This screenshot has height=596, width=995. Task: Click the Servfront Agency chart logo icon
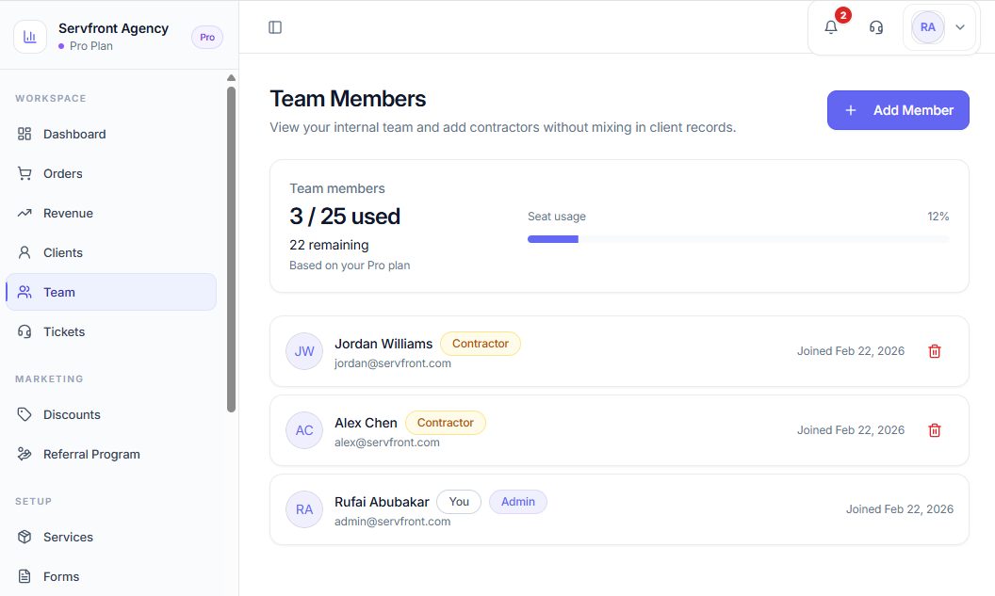pos(30,37)
